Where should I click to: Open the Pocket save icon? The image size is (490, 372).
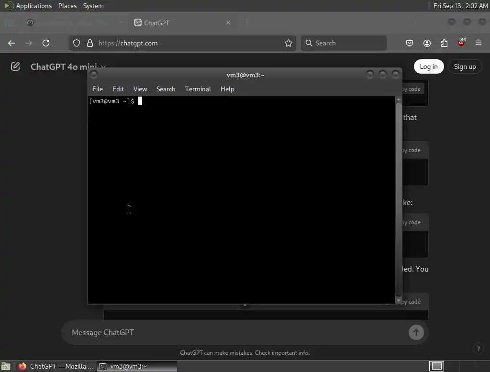click(410, 43)
